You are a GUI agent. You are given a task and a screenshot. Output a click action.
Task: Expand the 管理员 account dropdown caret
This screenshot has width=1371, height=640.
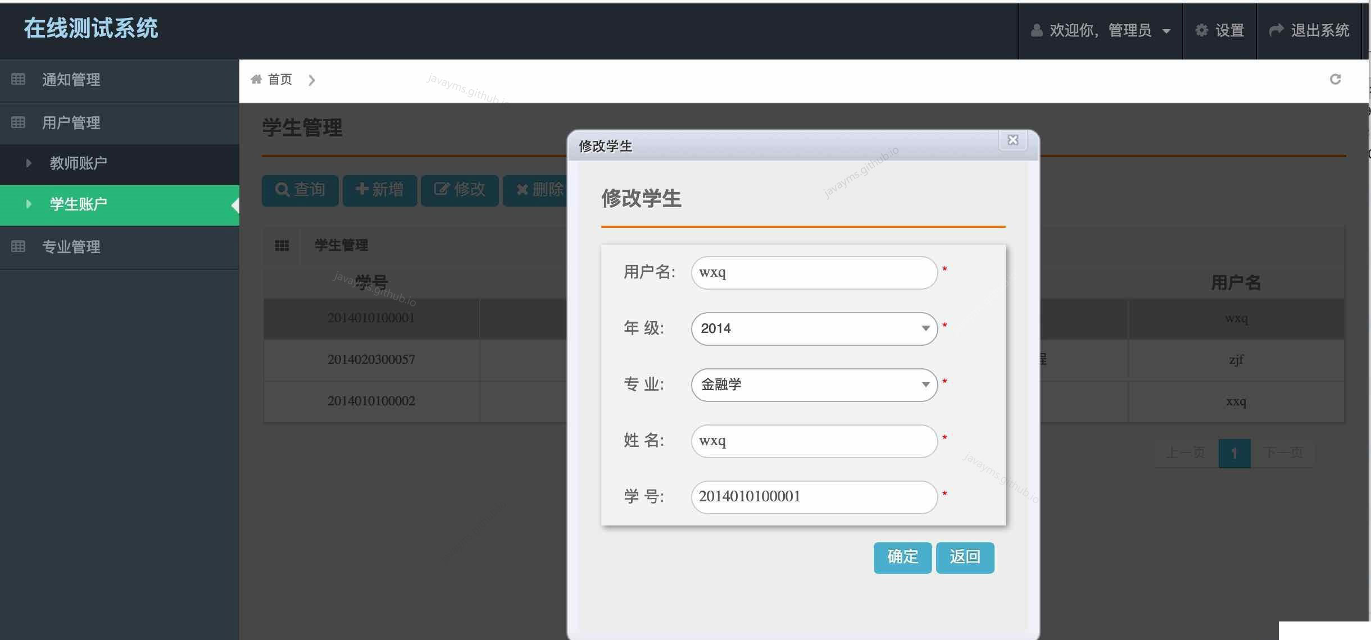pos(1166,31)
